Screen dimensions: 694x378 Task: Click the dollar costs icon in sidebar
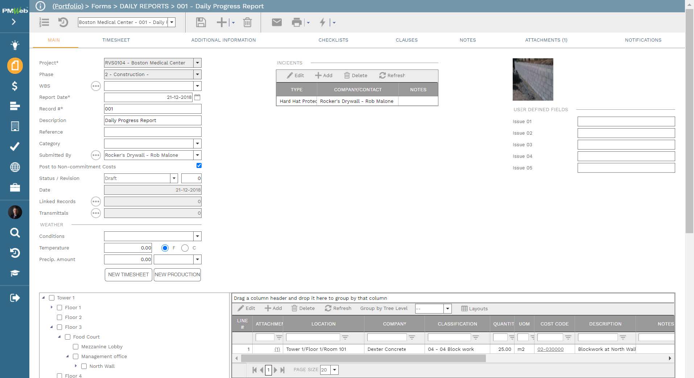(15, 86)
